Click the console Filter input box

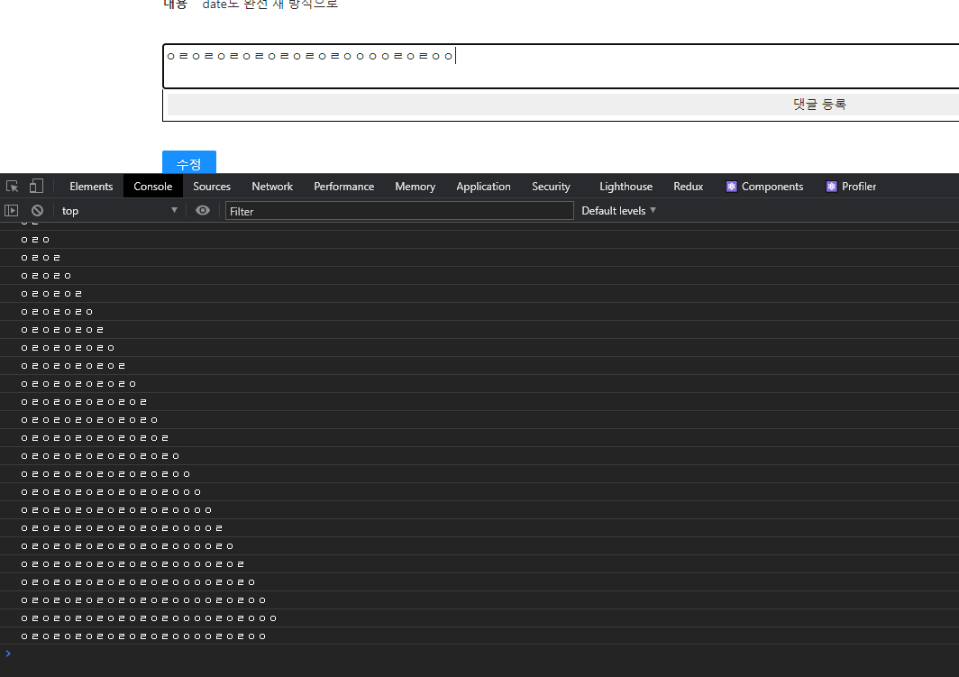tap(399, 210)
